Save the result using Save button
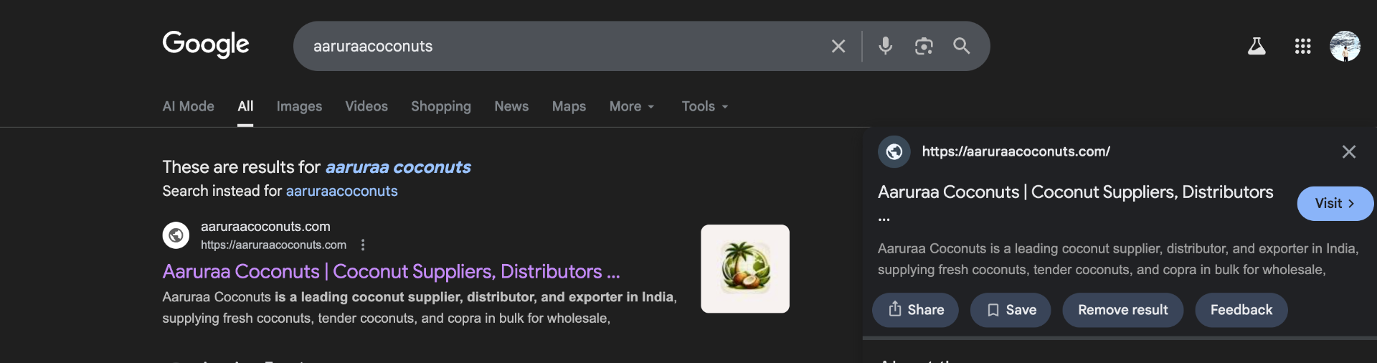Viewport: 1377px width, 363px height. tap(1011, 310)
